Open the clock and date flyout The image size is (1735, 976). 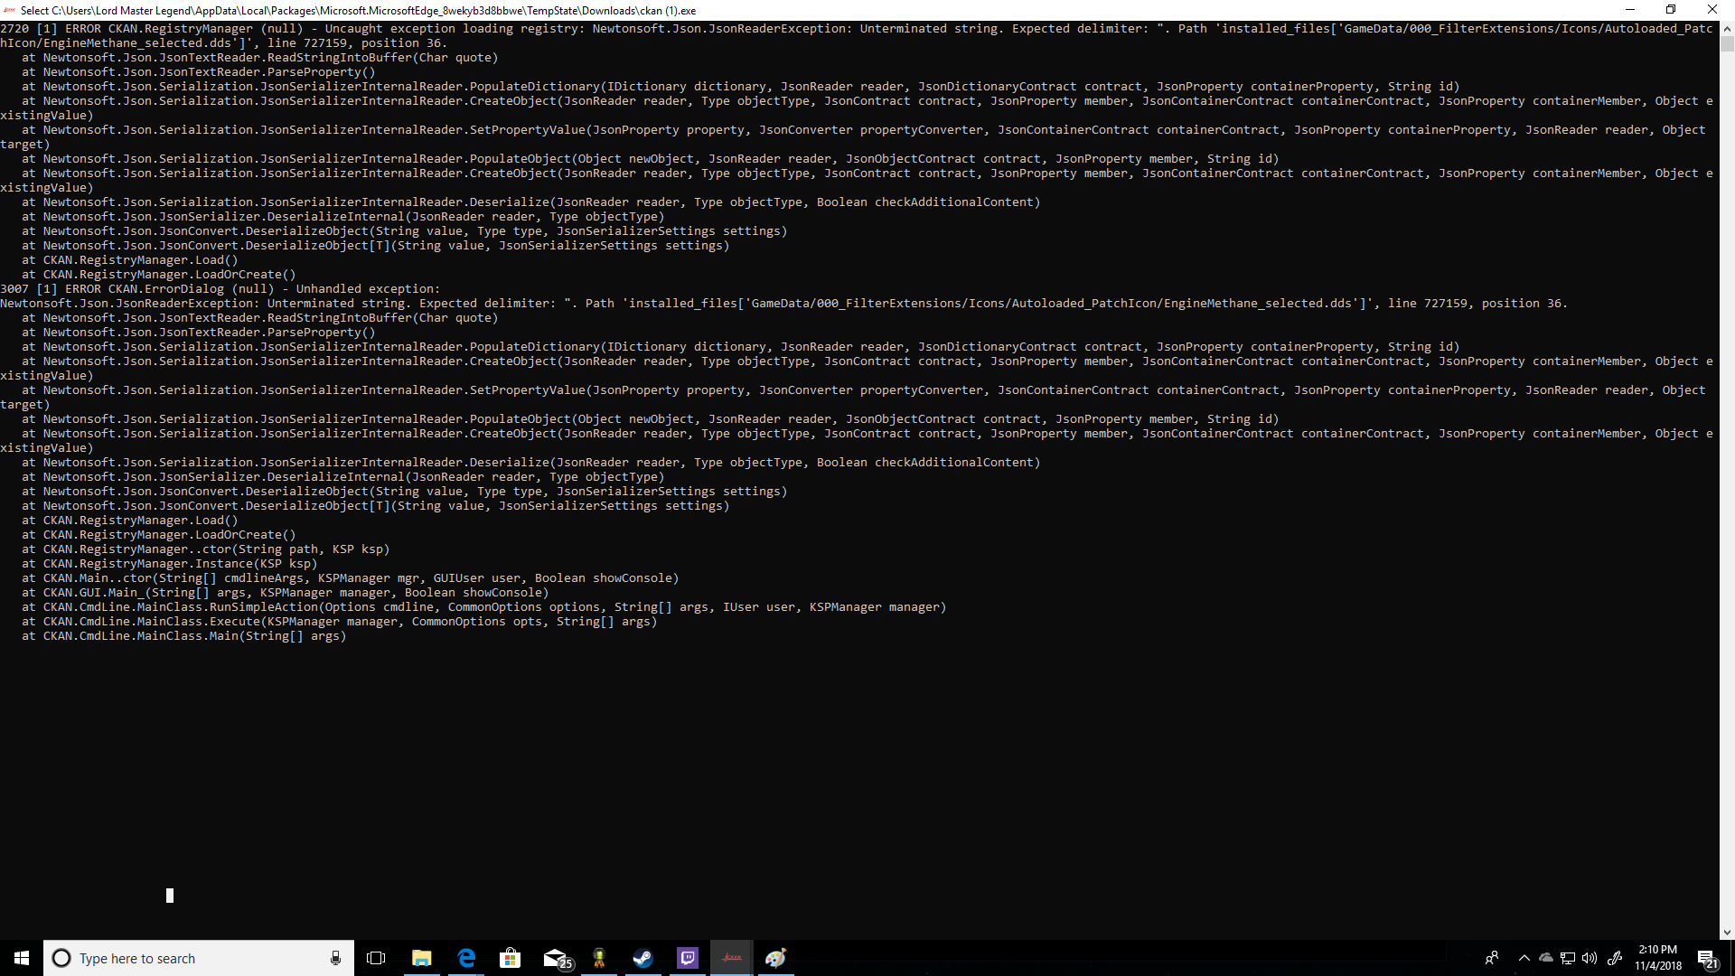1657,958
